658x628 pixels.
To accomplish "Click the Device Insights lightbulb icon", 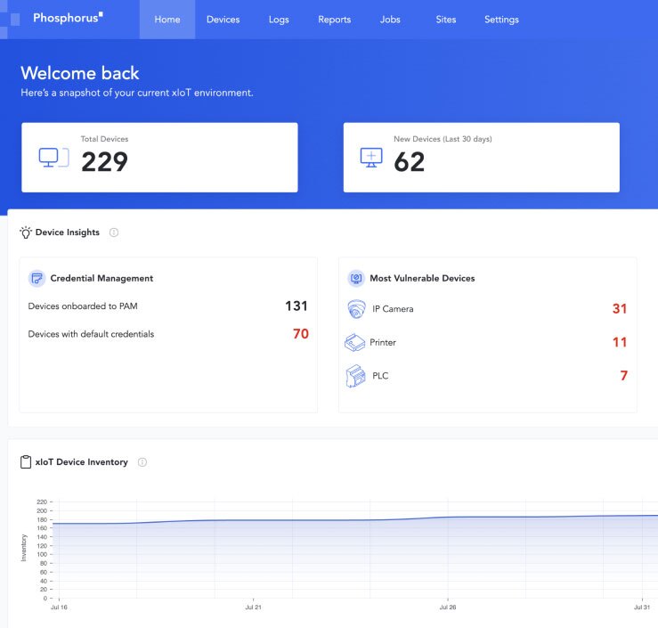I will click(x=26, y=232).
